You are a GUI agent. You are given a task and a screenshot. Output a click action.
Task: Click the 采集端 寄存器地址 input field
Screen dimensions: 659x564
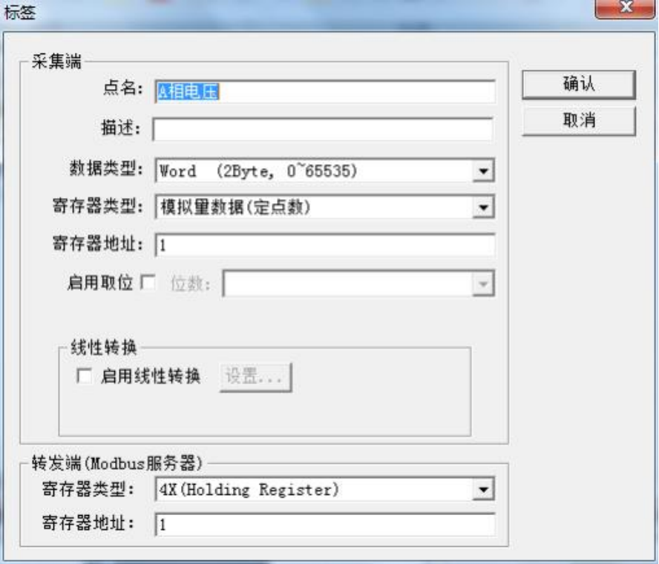(x=325, y=245)
